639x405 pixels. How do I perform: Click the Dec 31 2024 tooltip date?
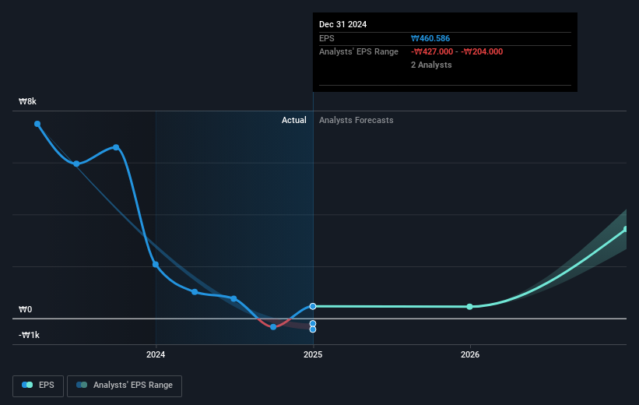[342, 24]
